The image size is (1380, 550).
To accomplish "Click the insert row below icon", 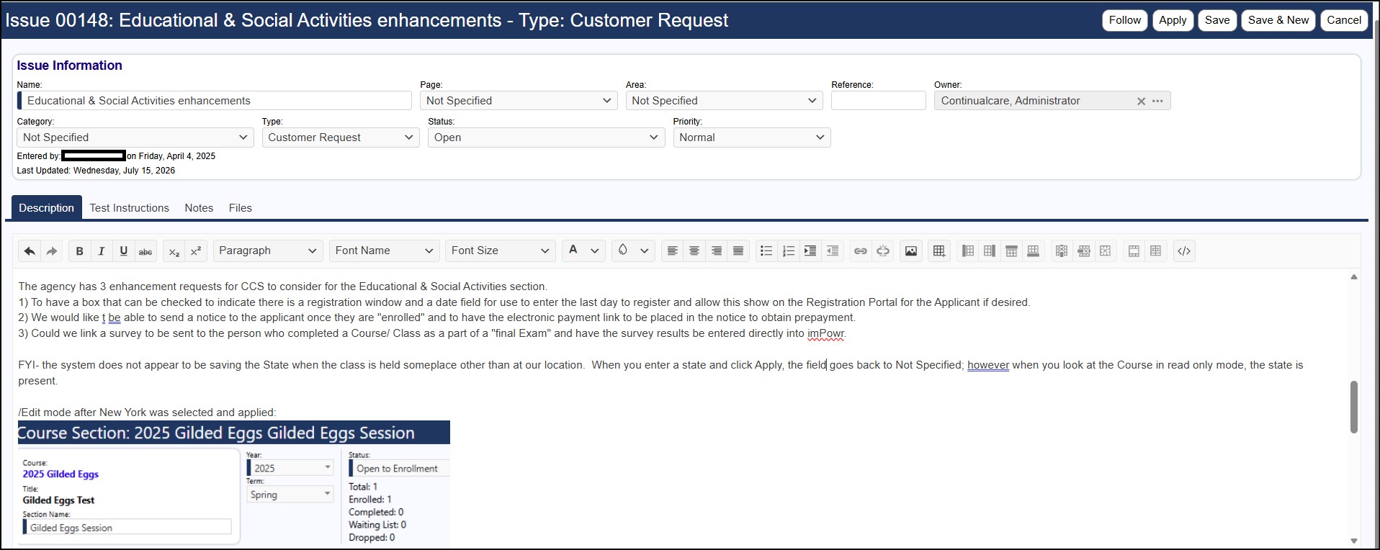I will (x=1034, y=251).
